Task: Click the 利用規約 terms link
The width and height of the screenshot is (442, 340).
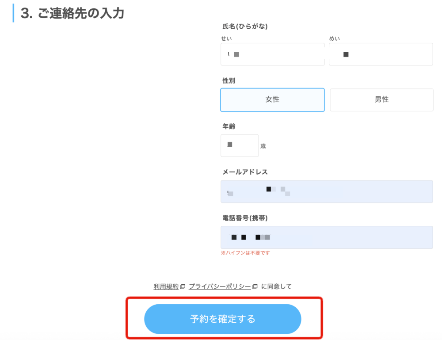Action: click(165, 286)
